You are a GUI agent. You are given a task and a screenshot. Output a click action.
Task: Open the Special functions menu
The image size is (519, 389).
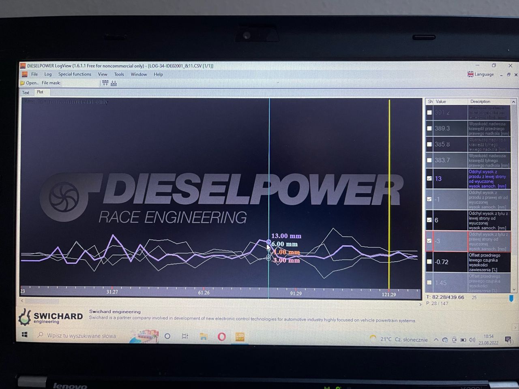click(75, 74)
